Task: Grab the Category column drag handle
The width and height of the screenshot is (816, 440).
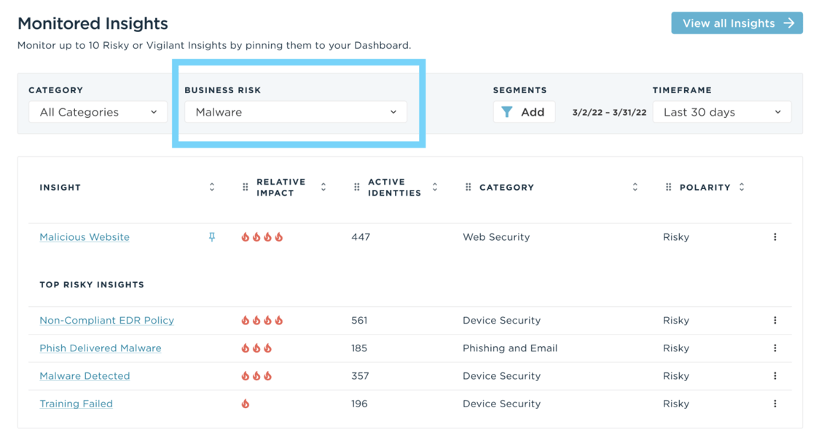Action: (468, 187)
